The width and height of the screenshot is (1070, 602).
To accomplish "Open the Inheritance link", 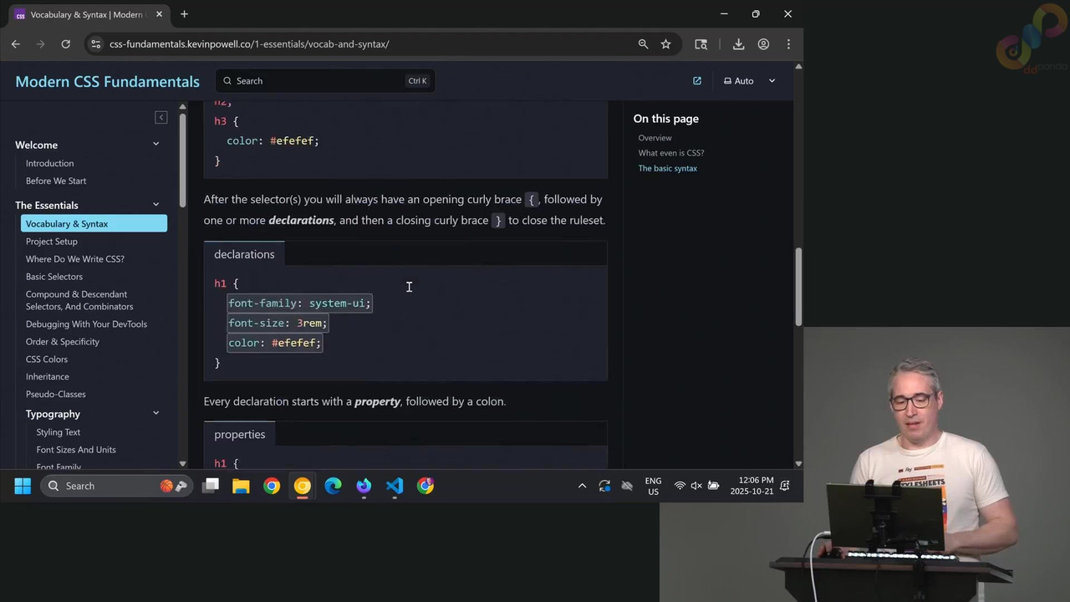I will click(x=48, y=377).
